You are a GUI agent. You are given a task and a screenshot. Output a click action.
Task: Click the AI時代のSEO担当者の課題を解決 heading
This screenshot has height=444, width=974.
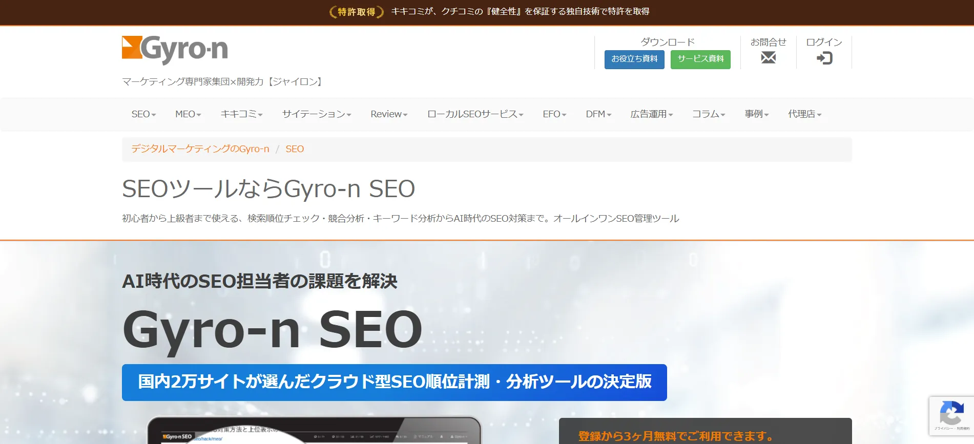260,281
